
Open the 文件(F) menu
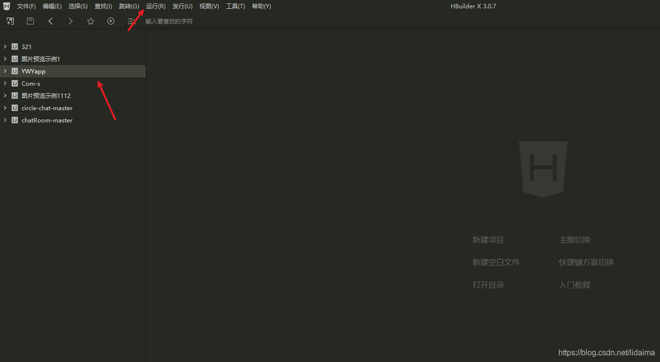pos(26,6)
